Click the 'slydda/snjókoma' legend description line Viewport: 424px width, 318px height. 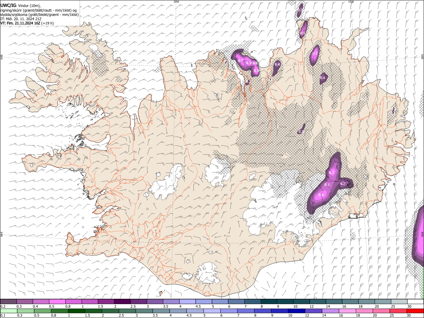point(39,15)
